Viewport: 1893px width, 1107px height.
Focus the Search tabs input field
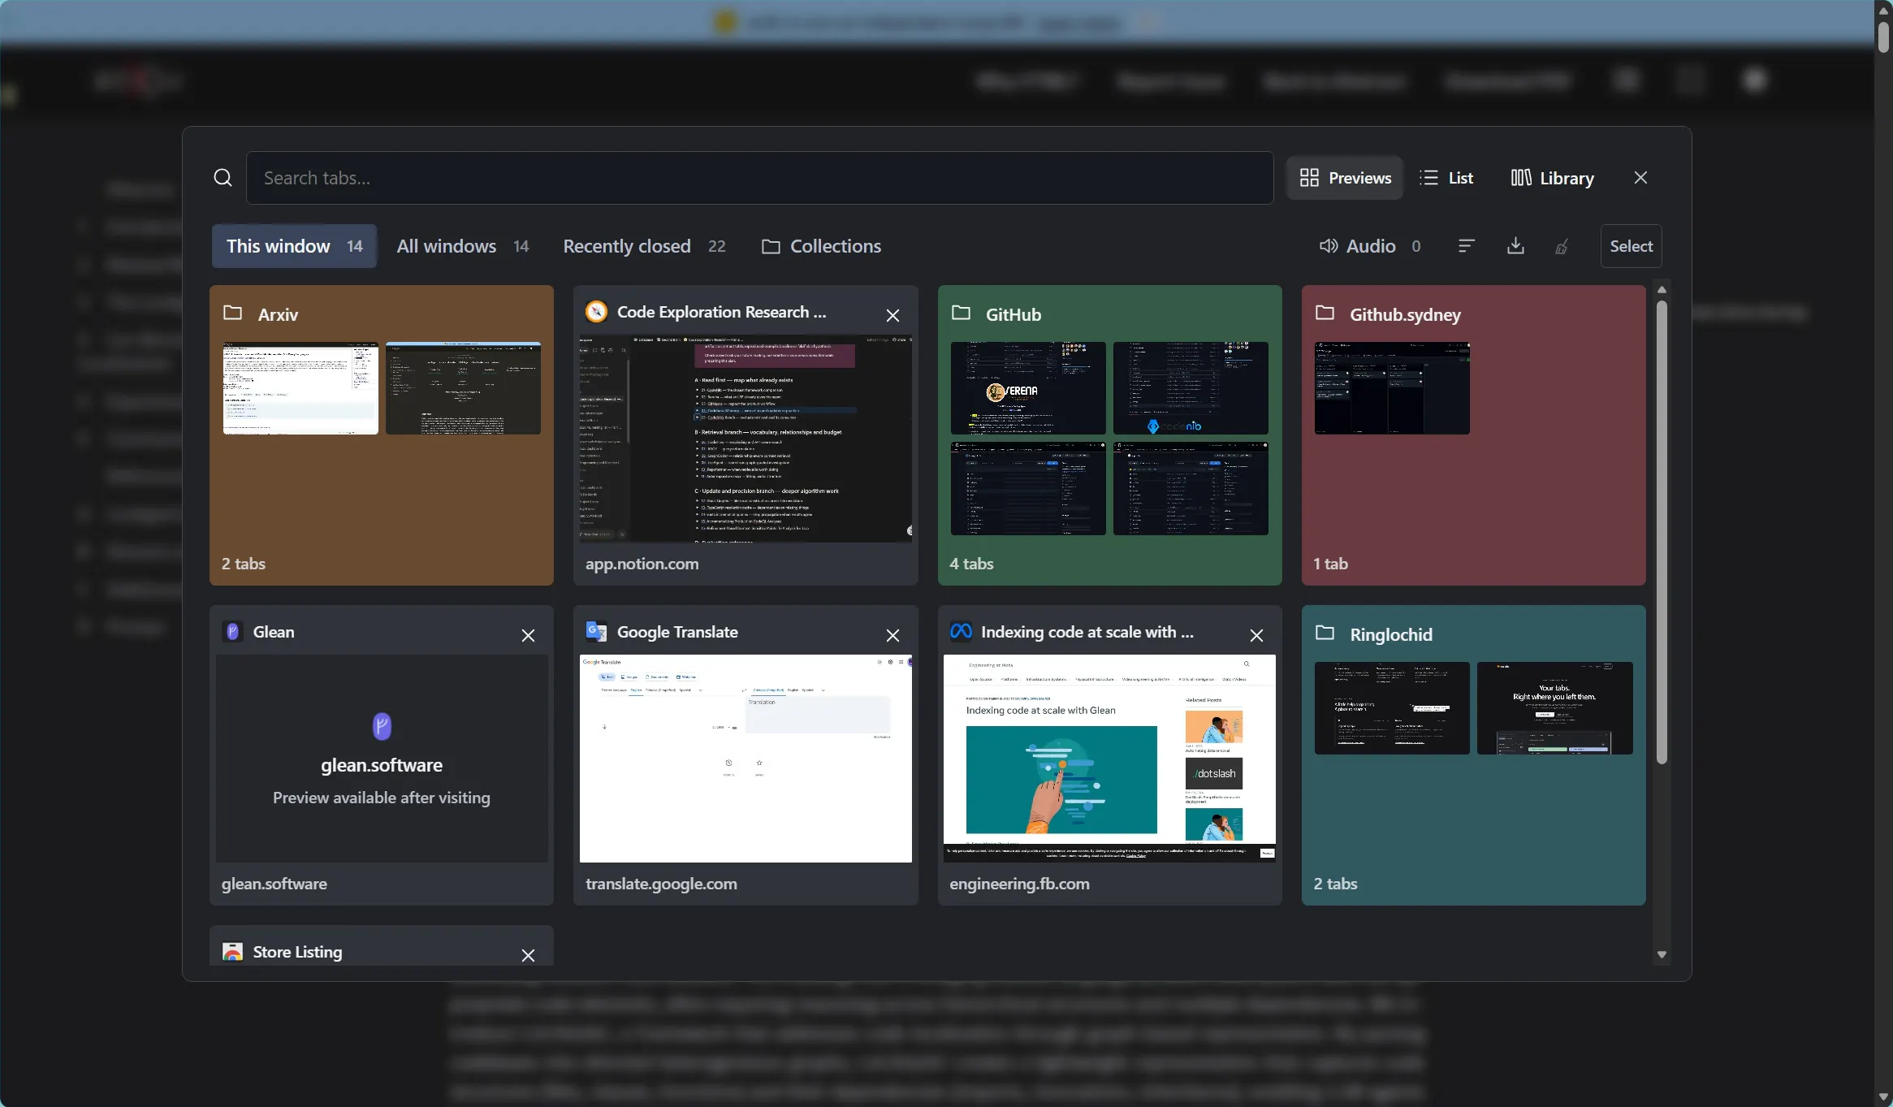pyautogui.click(x=759, y=178)
